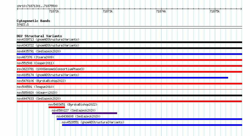Image resolution: width=250 pixels, height=136 pixels.
Task: Click the nsv5483651 ByrskaBishop2022 label
Action: coord(73,104)
